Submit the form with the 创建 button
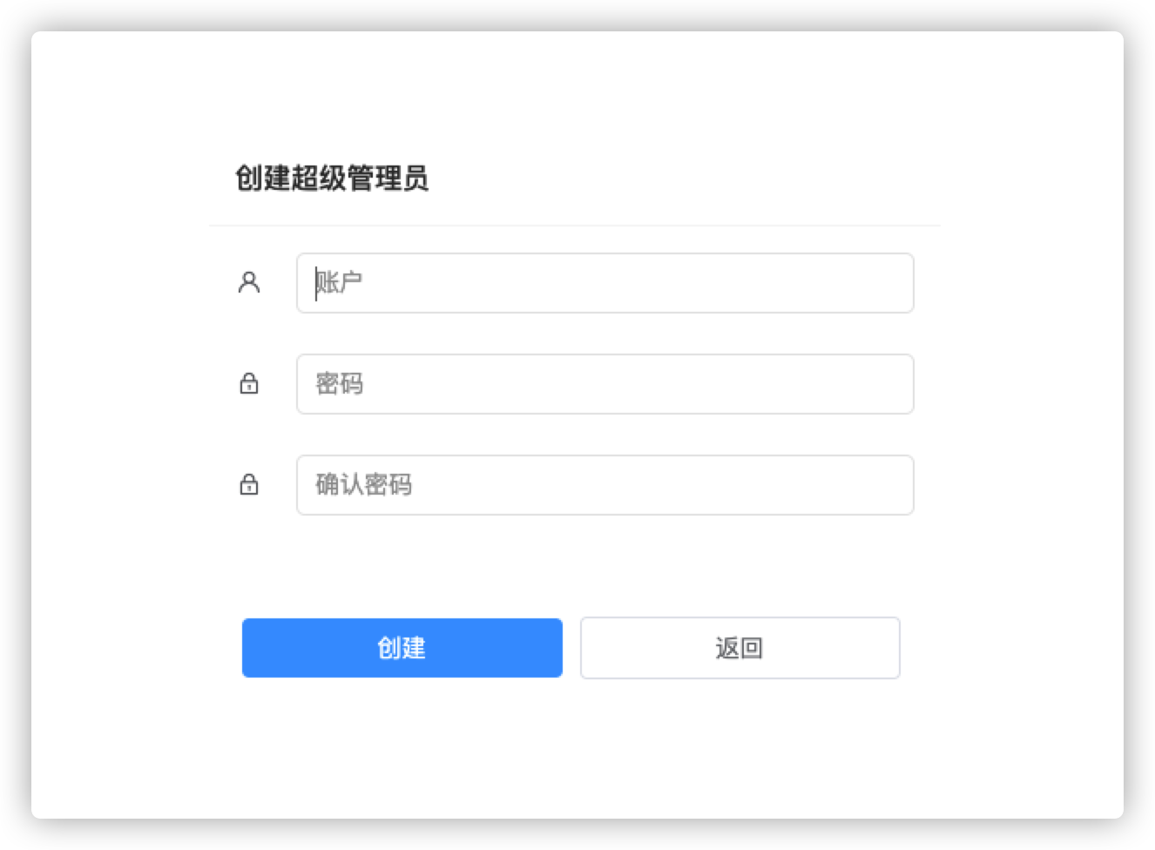This screenshot has height=850, width=1155. point(402,648)
